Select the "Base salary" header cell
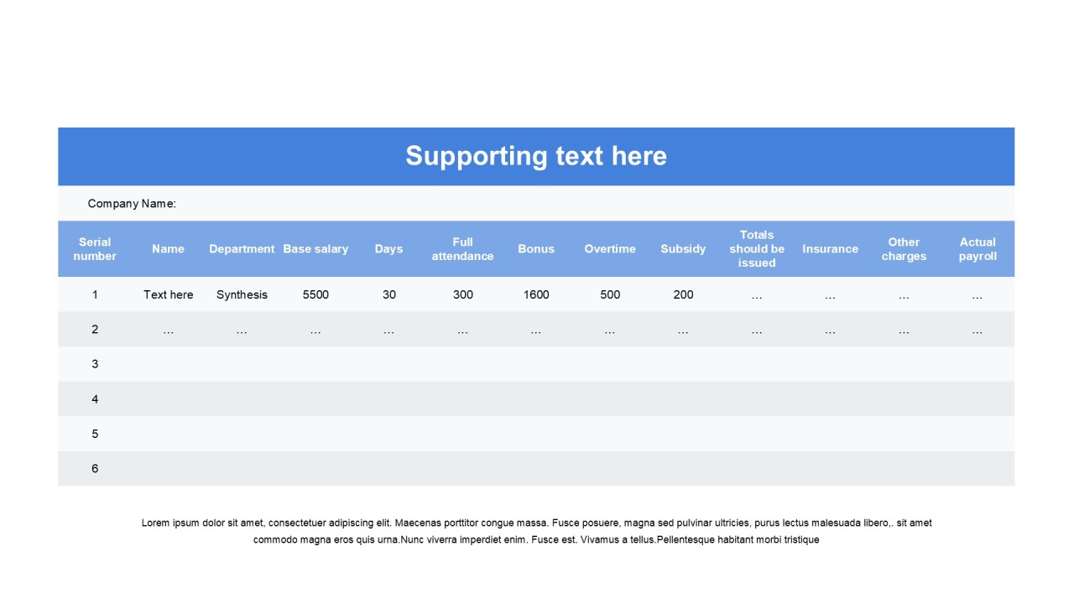This screenshot has height=604, width=1074. pyautogui.click(x=315, y=249)
